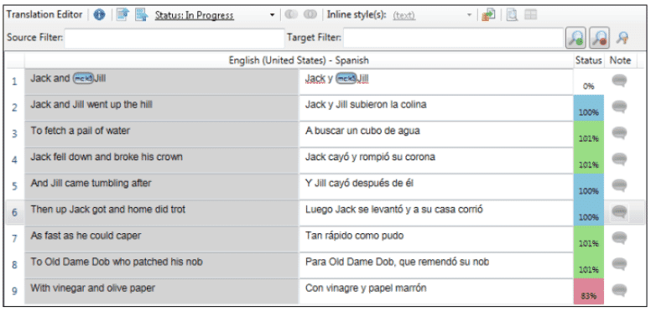Edit target 'A buscar un cubo de agua'
This screenshot has width=651, height=312.
362,131
